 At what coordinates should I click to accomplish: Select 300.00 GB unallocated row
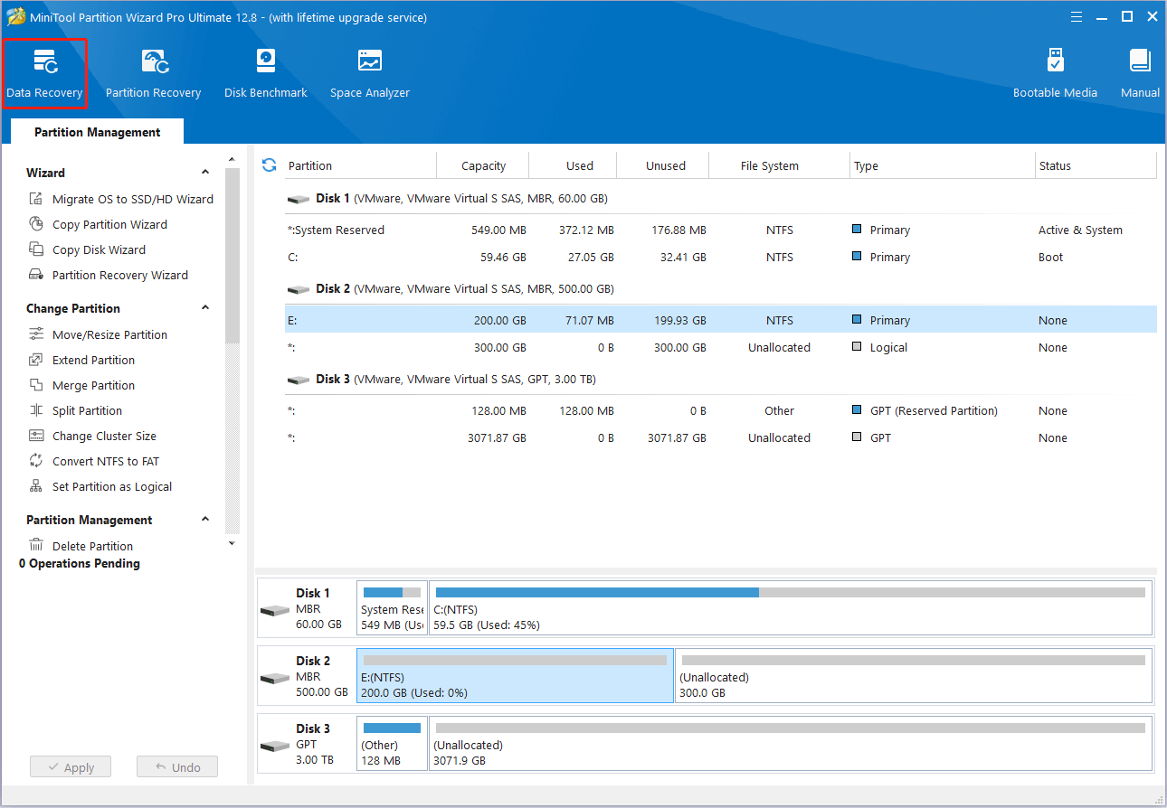pos(720,347)
